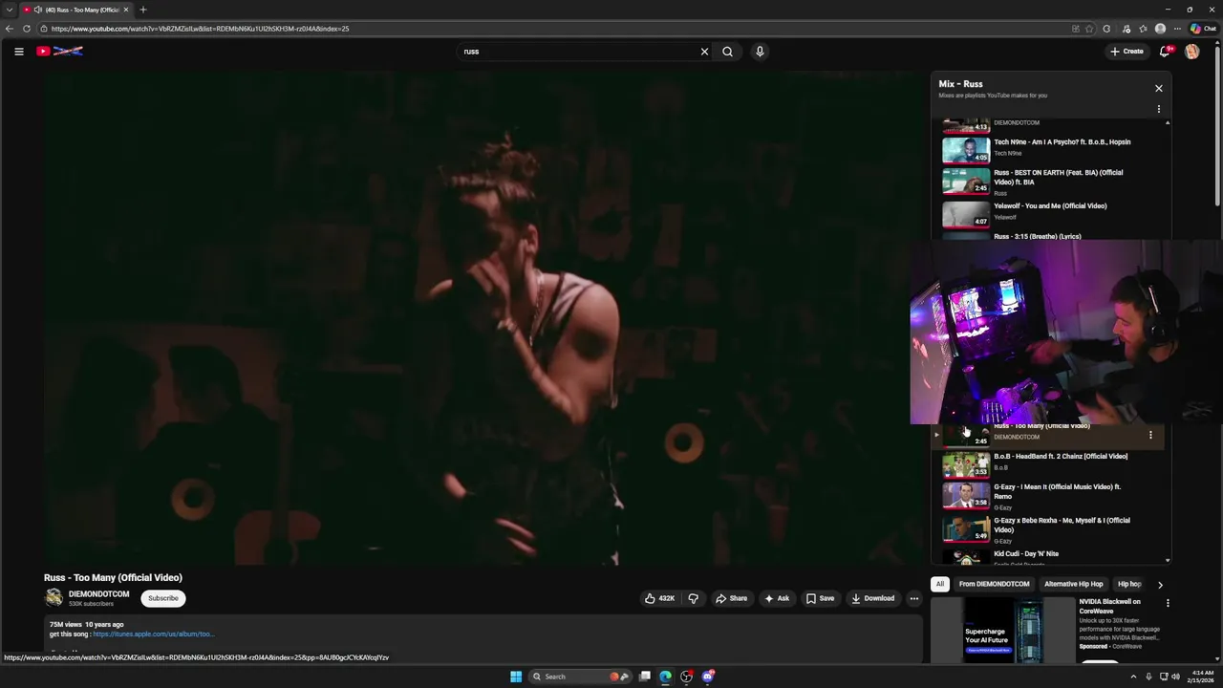Close the Russ - Too Many browser tab
The image size is (1223, 688).
125,10
